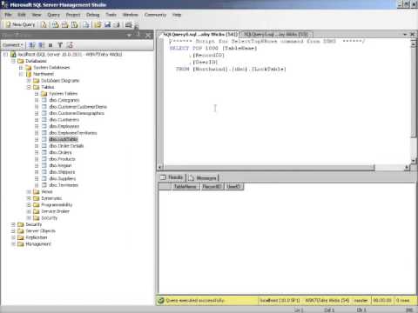Screen dimensions: 418x313
Task: Open the Edit menu
Action: coord(22,15)
